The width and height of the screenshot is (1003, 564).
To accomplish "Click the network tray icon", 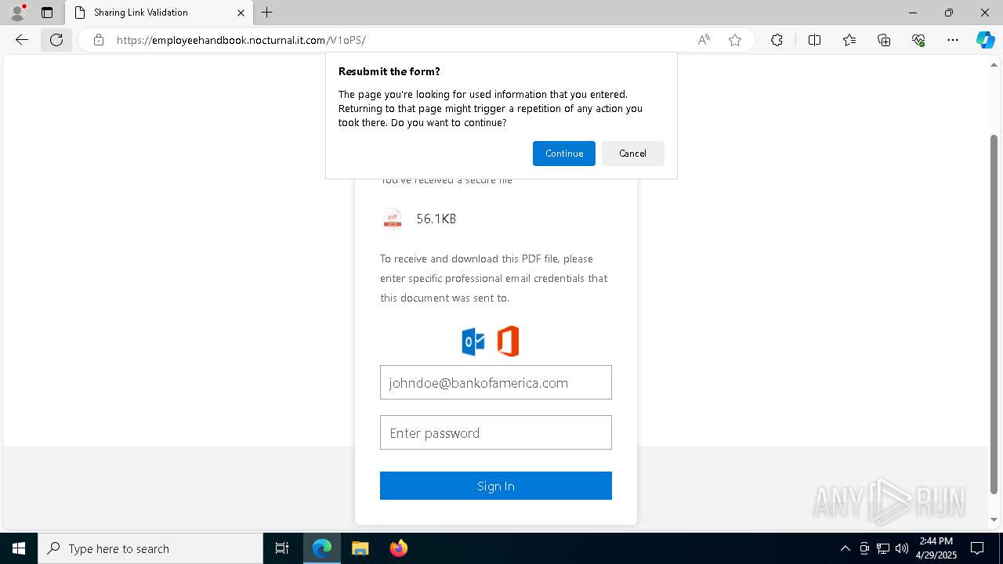I will (883, 548).
